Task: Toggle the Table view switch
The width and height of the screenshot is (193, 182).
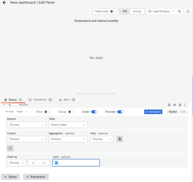Action: [113, 12]
